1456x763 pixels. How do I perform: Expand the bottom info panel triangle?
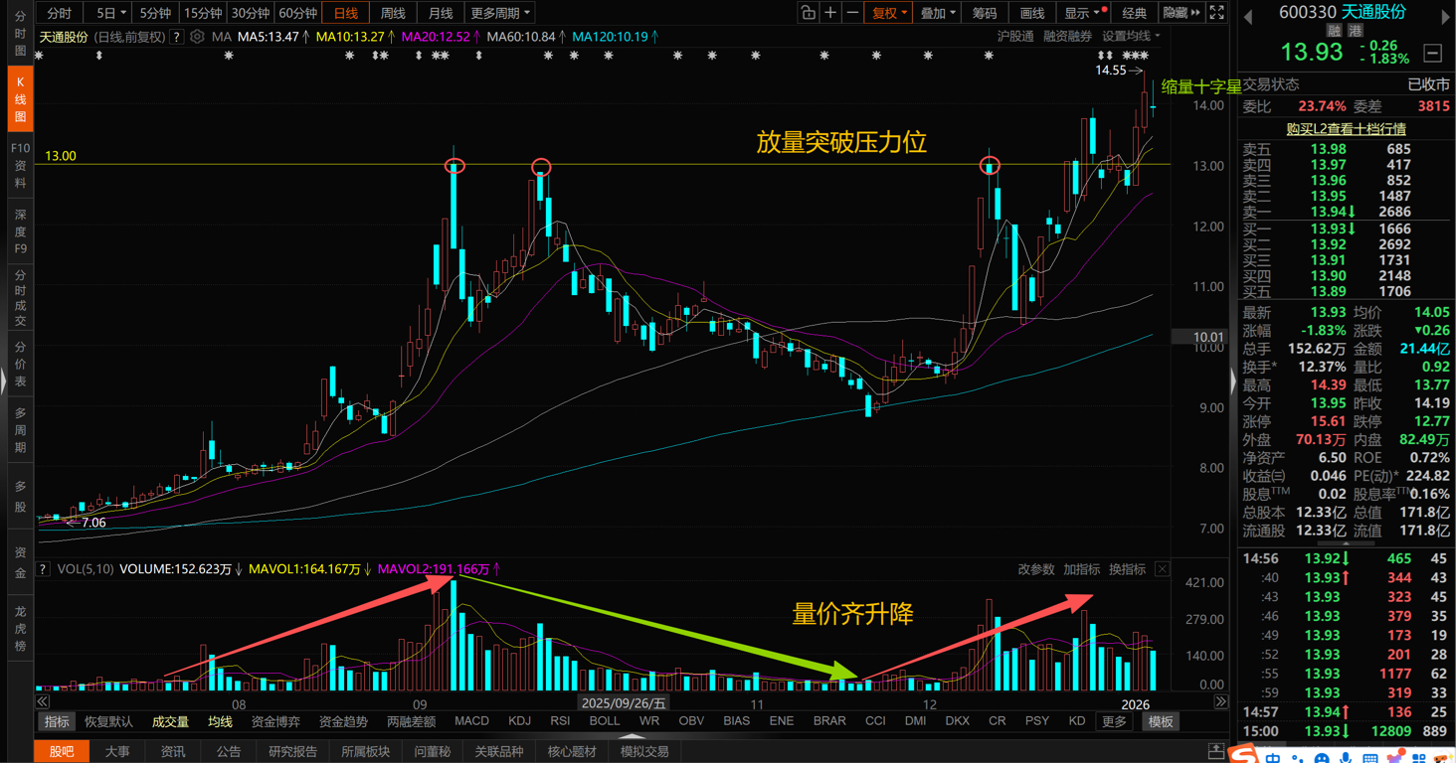click(x=633, y=738)
